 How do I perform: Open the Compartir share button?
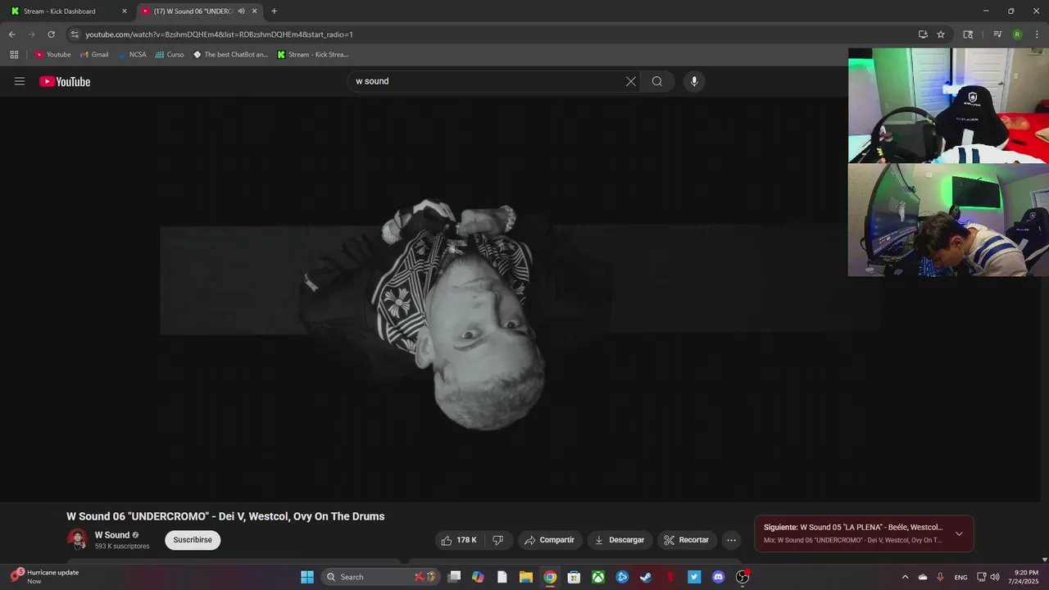[x=550, y=540]
